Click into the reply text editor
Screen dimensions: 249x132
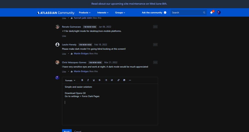pos(110,104)
